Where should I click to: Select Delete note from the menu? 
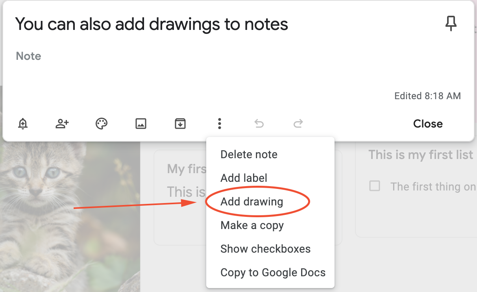click(x=249, y=154)
